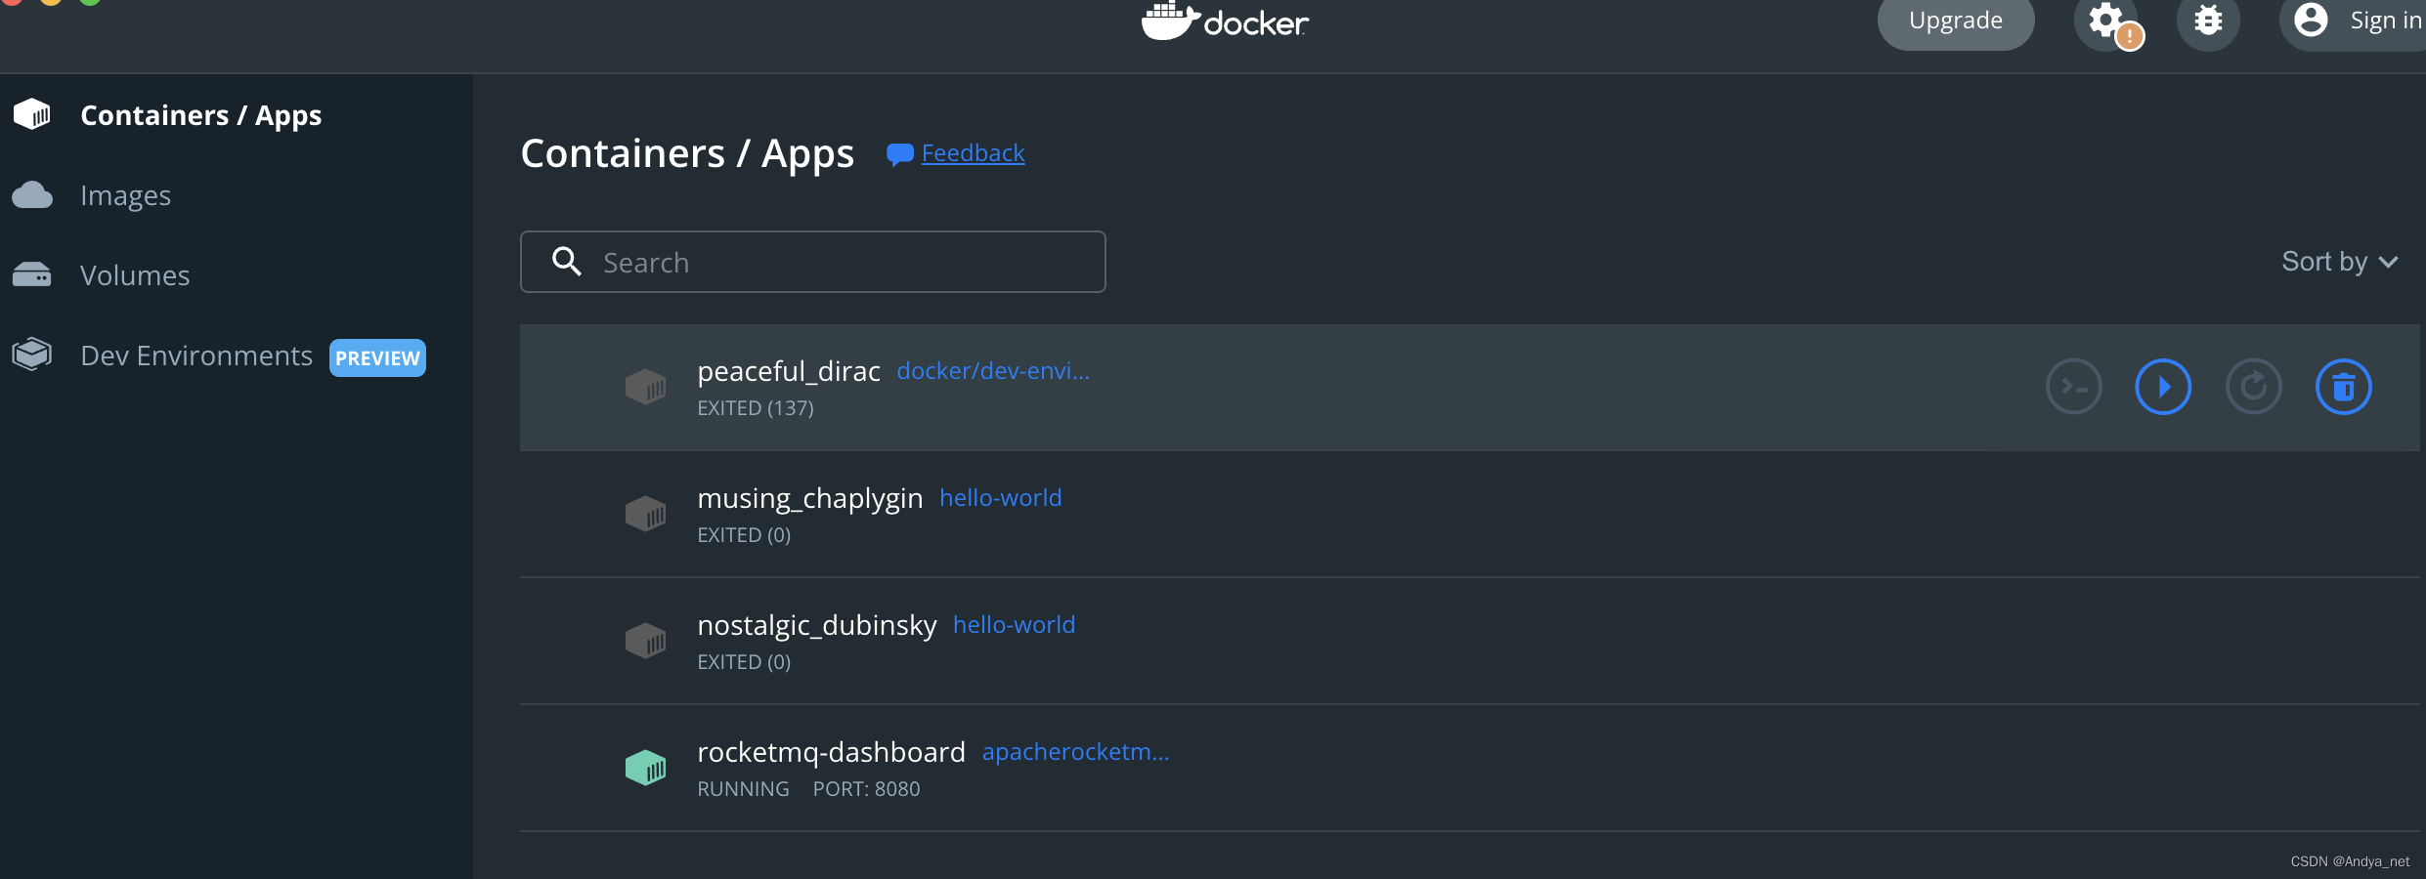
Task: Select the rocketmq-dashboard container name
Action: point(832,752)
